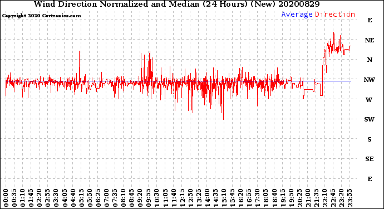This screenshot has width=384, height=209.
Task: Click the 10:30 time label
Action: (157, 198)
